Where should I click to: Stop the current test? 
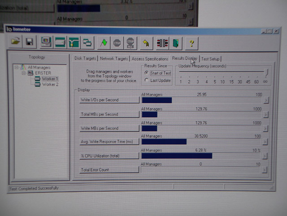(117, 43)
